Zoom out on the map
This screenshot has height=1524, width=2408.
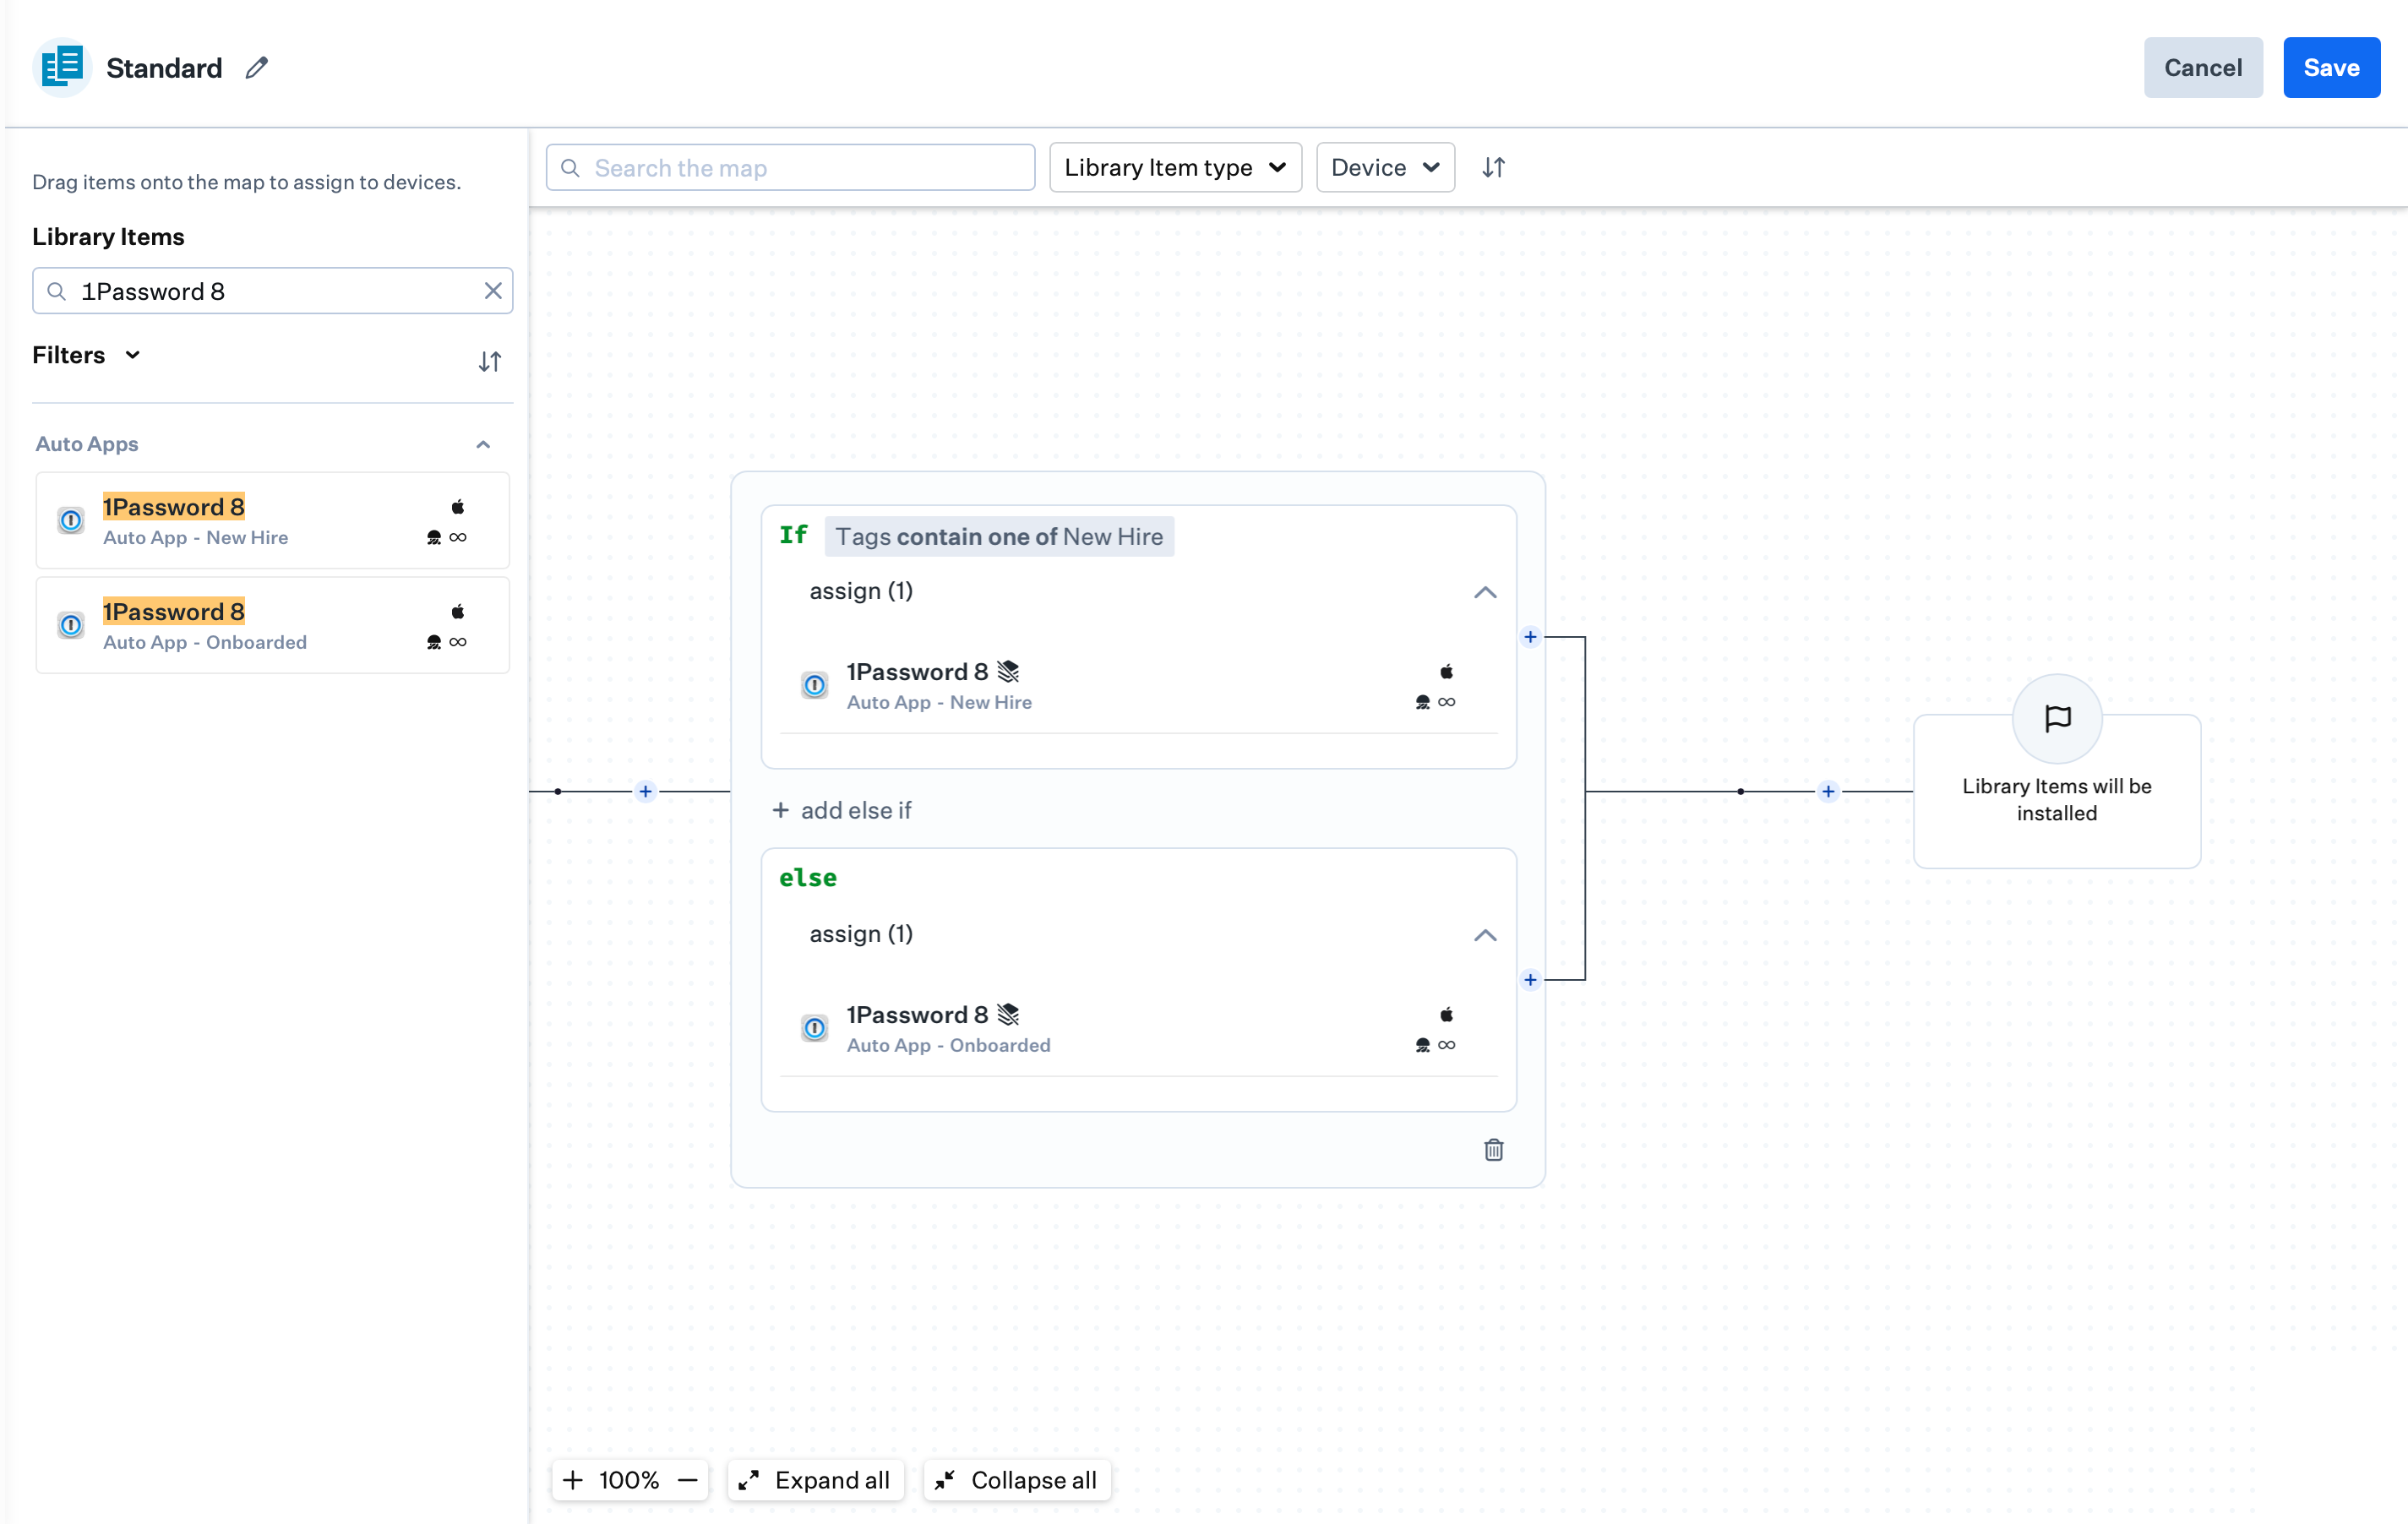point(687,1479)
